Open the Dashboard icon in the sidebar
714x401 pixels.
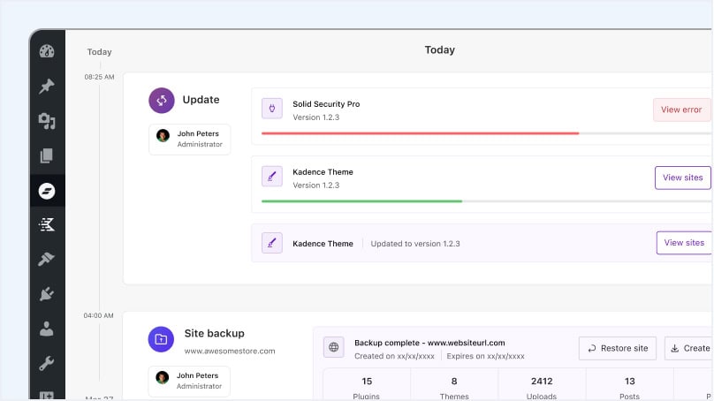tap(47, 51)
